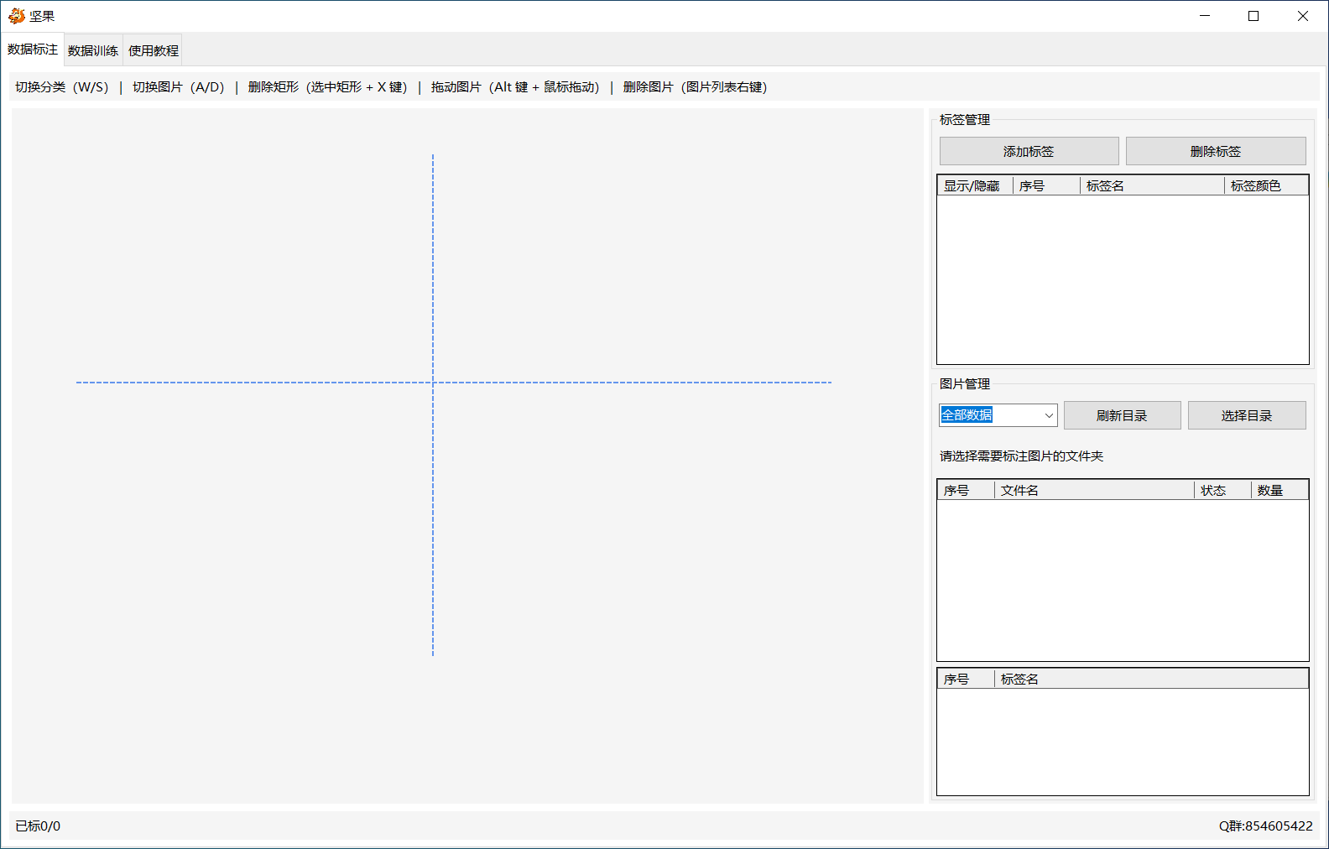
Task: Click the 添加标签 button
Action: coord(1029,151)
